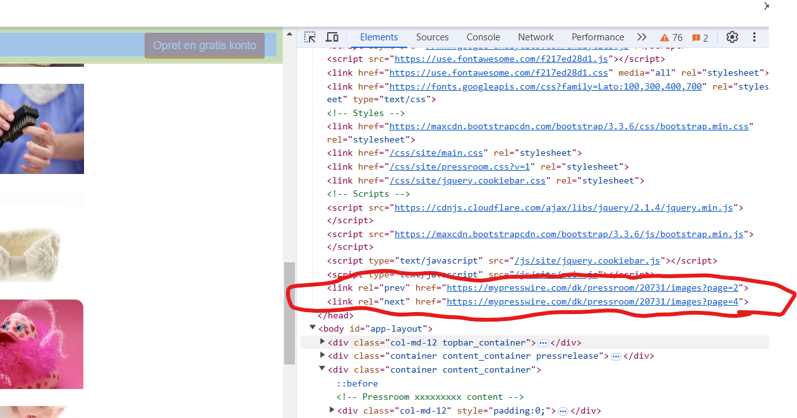Expand ellipsis of col-md-12 div
This screenshot has height=418, width=797.
(563, 411)
